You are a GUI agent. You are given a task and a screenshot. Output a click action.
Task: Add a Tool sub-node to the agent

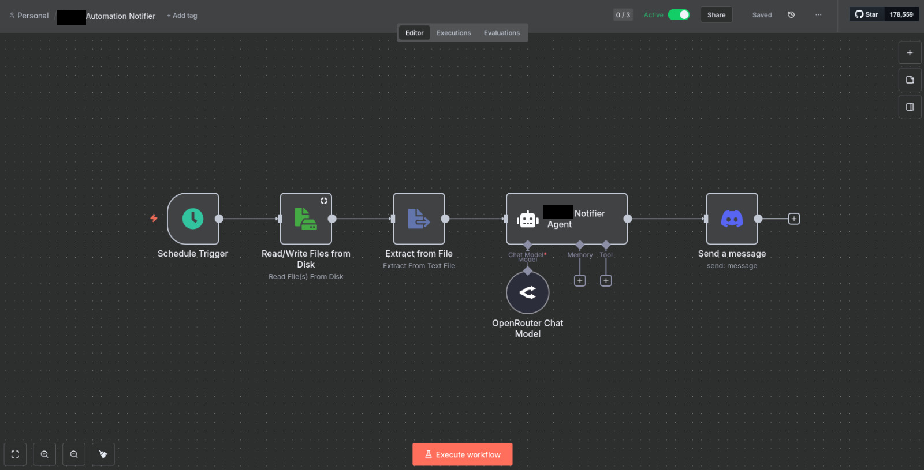click(606, 281)
